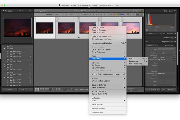Click the Painter spray can icon
The width and height of the screenshot is (180, 120).
65,89
